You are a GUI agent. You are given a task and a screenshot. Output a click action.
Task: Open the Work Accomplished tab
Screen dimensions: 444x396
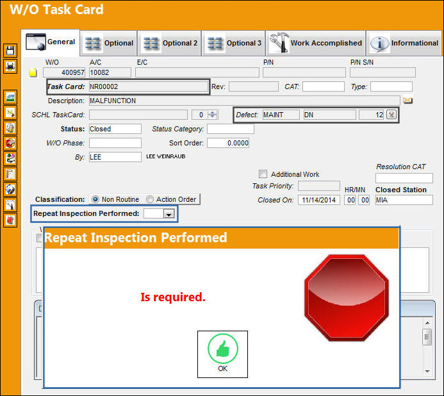[315, 44]
